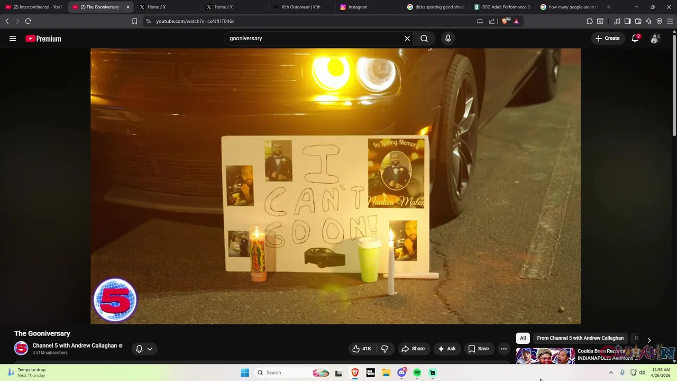The width and height of the screenshot is (677, 381).
Task: Open Call of Duty taskbar icon
Action: 370,373
